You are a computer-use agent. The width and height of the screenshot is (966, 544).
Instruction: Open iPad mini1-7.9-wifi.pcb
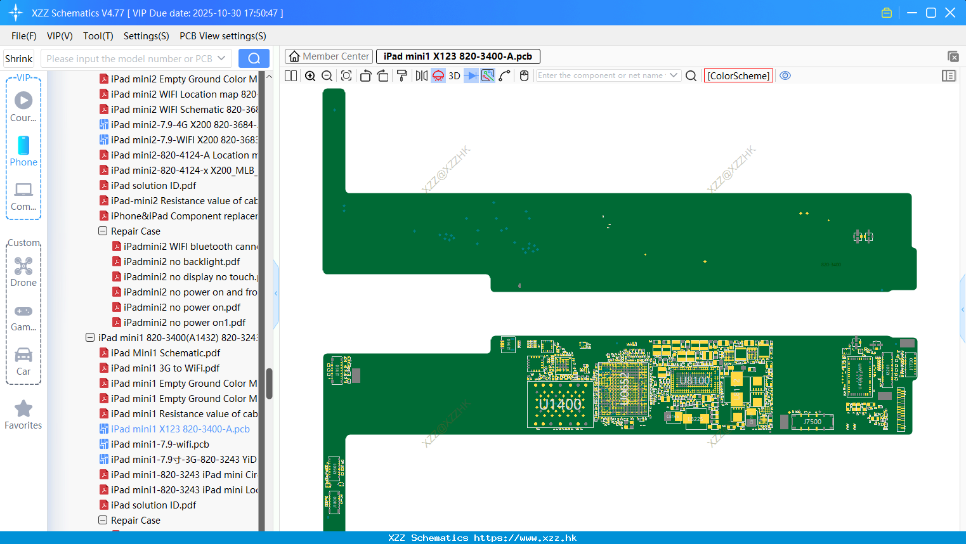click(x=160, y=444)
